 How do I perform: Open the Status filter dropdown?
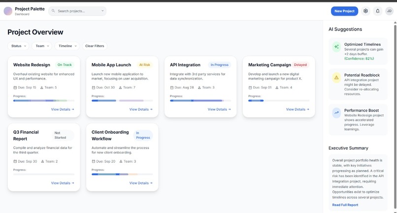[x=19, y=46]
